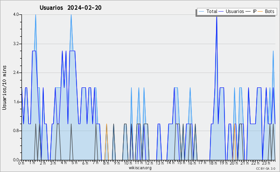Click the x-axis label "4 h"
Viewport: 280px width, 172px height.
[63, 163]
